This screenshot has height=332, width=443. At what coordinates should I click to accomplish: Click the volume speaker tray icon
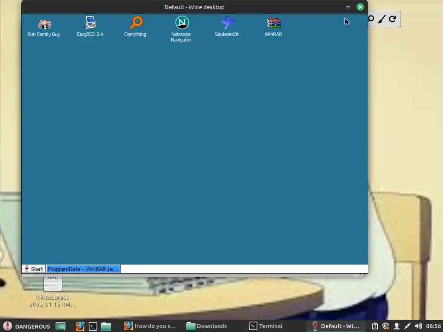pyautogui.click(x=418, y=326)
